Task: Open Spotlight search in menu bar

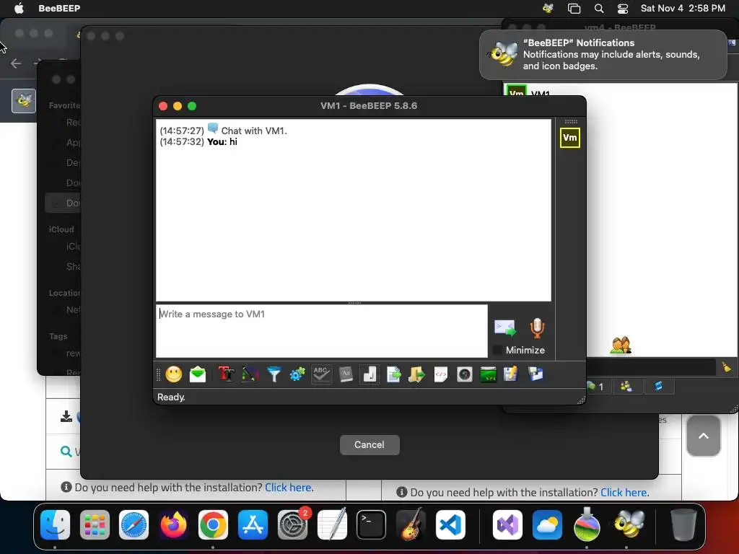Action: [598, 8]
